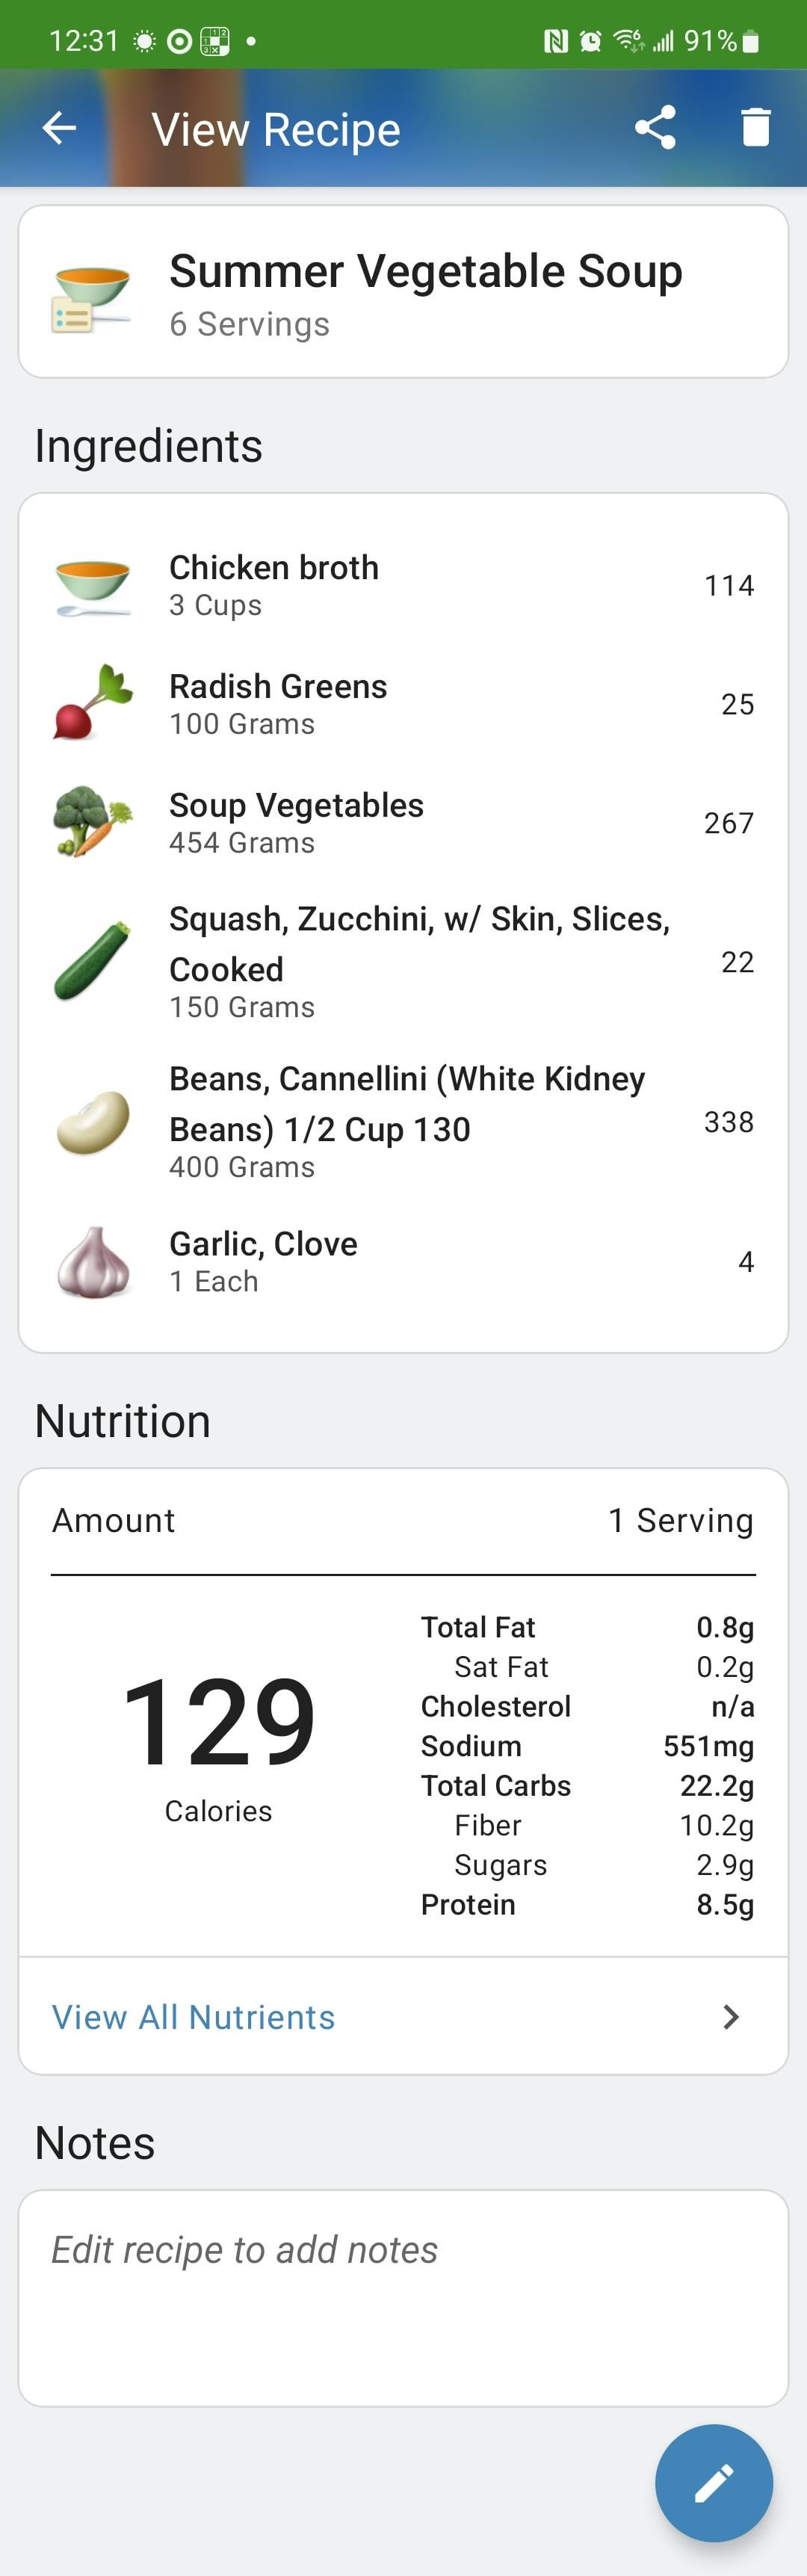Expand nutrients with the chevron arrow
Image resolution: width=807 pixels, height=2576 pixels.
pos(731,2017)
